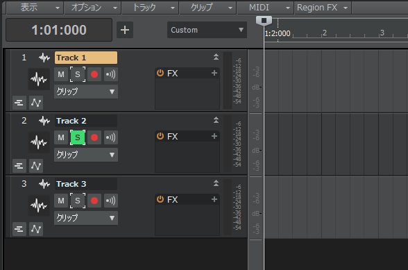Open Track 3 クリップ edit filter dropdown
408x270 pixels.
[x=86, y=218]
